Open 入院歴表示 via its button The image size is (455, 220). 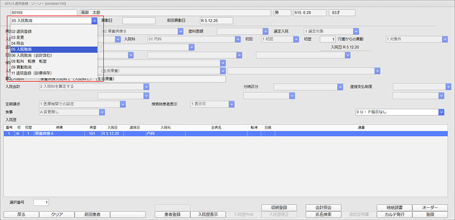click(207, 214)
